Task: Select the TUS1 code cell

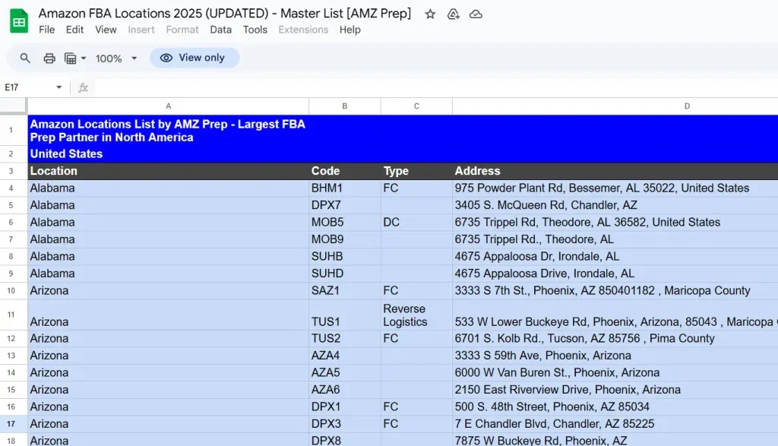Action: [x=345, y=315]
